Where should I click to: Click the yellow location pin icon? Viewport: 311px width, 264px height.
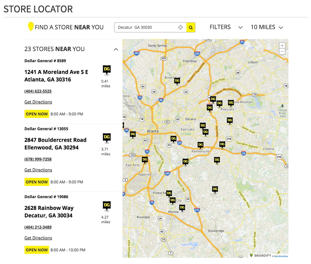[x=30, y=26]
